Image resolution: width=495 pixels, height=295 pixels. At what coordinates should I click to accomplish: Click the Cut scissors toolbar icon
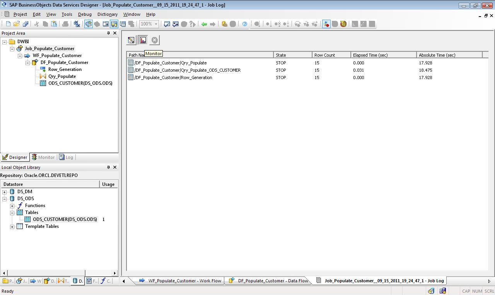coord(37,24)
